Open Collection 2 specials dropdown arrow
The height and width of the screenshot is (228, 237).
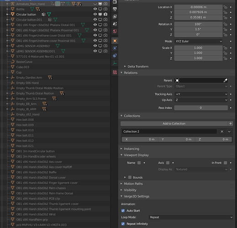(x=229, y=131)
